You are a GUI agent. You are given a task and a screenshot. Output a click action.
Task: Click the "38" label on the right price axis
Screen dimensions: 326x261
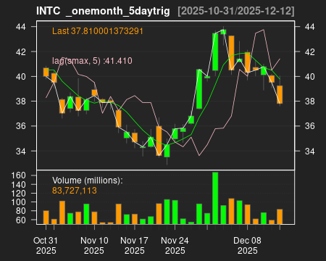(310, 101)
